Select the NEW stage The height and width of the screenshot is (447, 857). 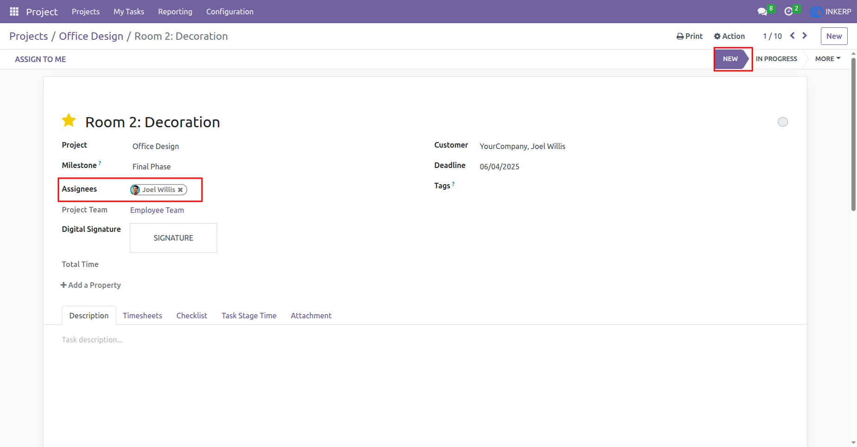(x=731, y=59)
